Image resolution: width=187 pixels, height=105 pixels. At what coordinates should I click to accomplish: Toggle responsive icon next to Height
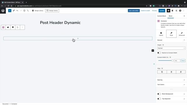coord(163,45)
